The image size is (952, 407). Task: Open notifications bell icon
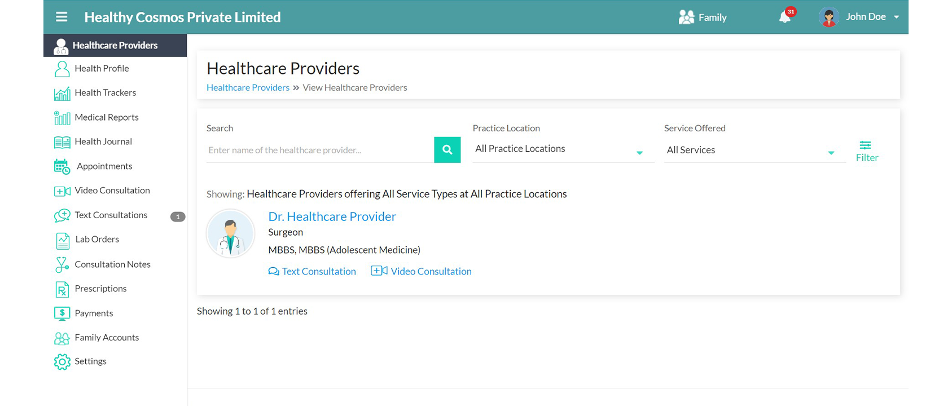click(x=785, y=17)
